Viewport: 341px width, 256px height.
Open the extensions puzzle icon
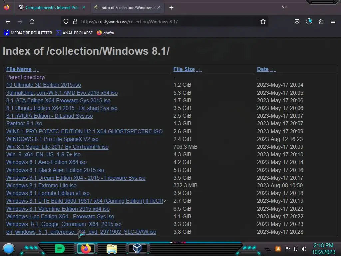[x=321, y=22]
